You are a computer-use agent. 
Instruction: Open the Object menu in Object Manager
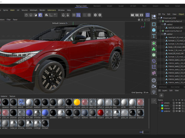tap(181, 14)
